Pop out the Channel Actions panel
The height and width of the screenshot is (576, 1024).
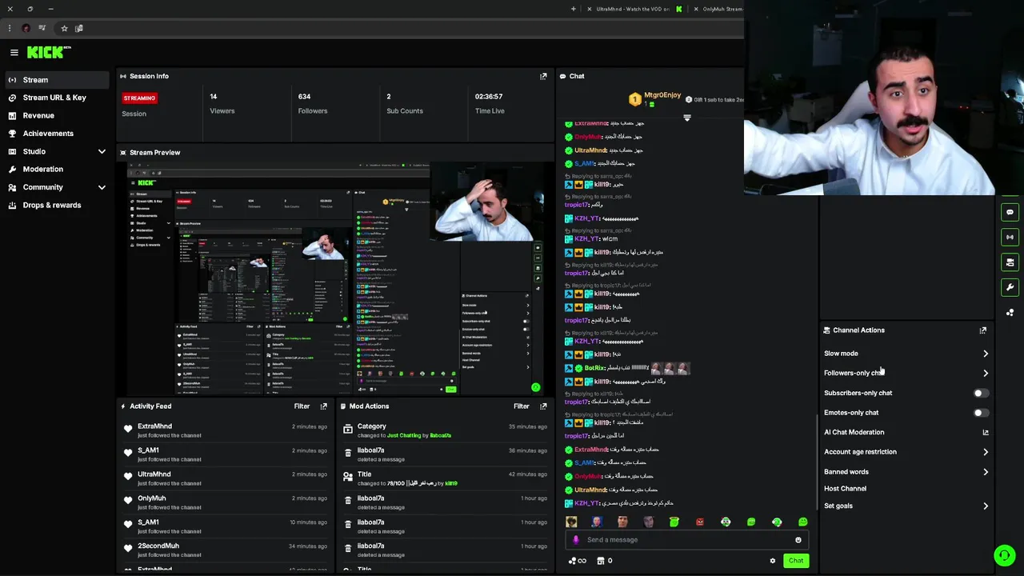point(982,330)
